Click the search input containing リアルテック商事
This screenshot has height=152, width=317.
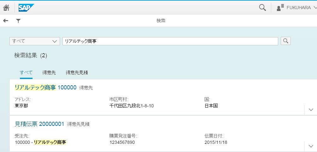pos(170,41)
